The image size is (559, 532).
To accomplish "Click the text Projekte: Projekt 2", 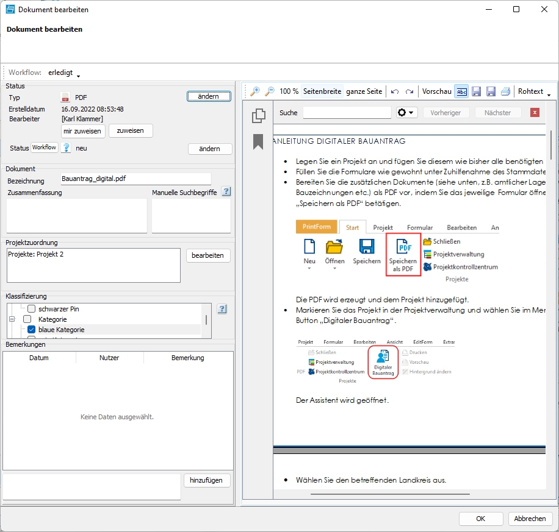I will (x=35, y=254).
